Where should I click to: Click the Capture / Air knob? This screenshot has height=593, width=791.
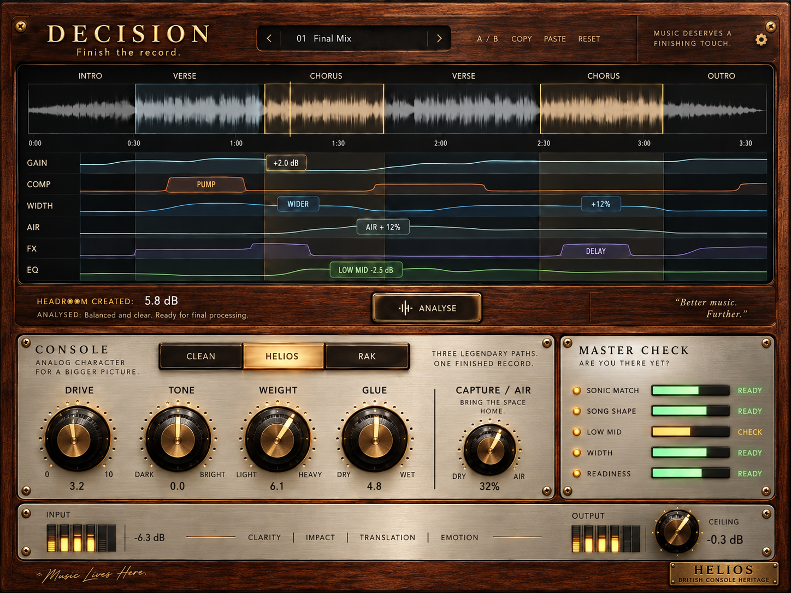490,449
